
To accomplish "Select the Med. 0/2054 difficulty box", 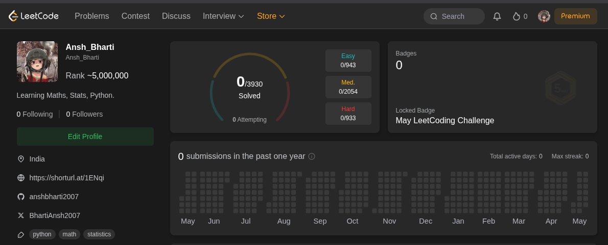I will [x=348, y=87].
